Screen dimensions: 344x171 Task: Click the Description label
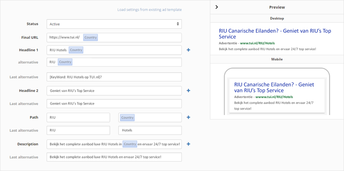[x=28, y=144]
